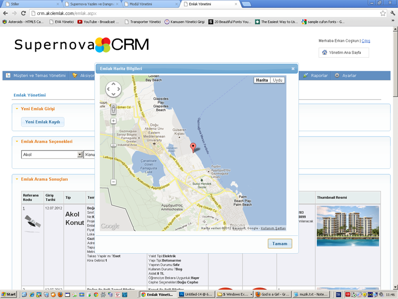
Task: Switch map to Harita view
Action: (x=262, y=80)
